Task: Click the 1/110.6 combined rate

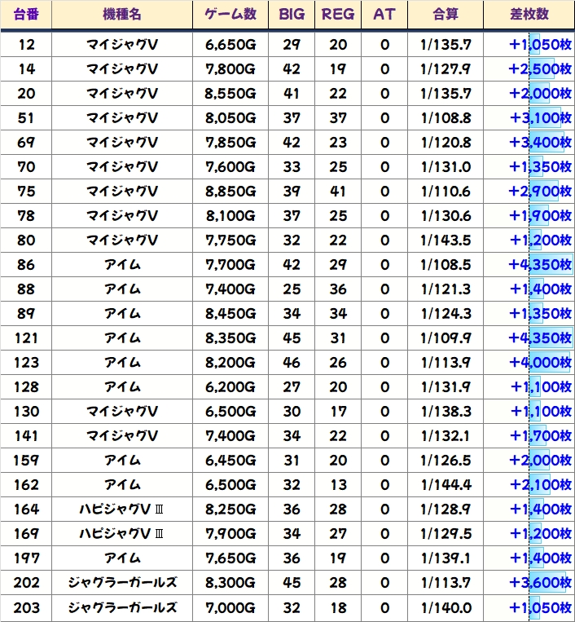Action: 446,192
